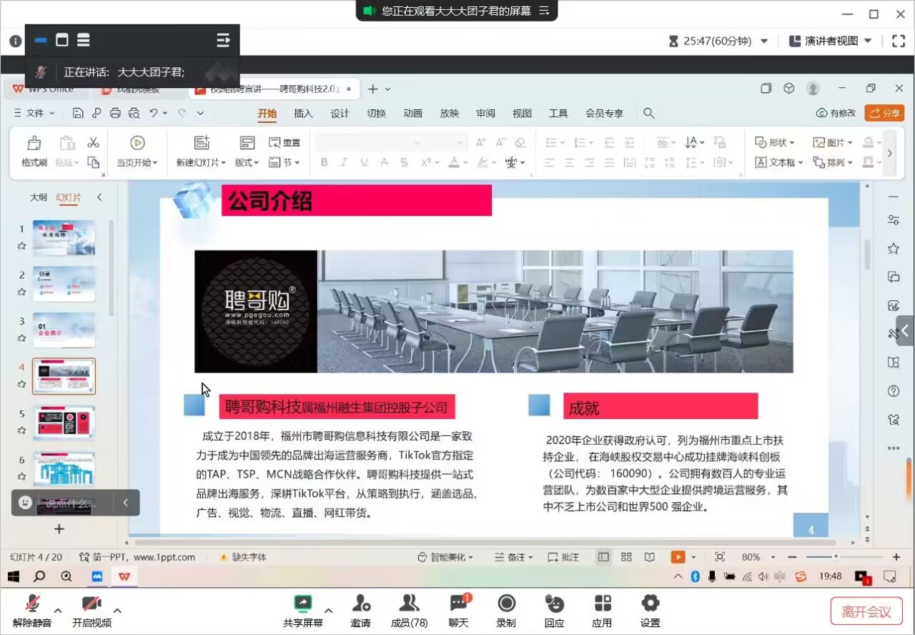Click the Leave Meeting button
This screenshot has width=915, height=635.
[866, 611]
